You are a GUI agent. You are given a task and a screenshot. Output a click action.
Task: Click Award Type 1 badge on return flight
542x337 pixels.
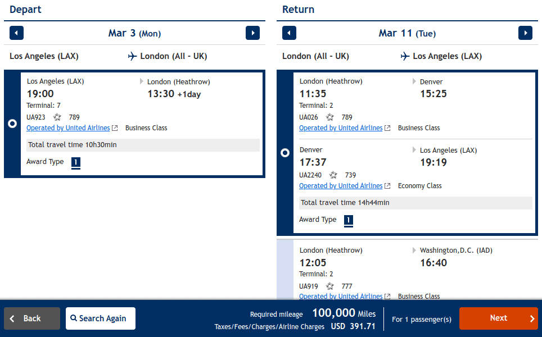(349, 220)
